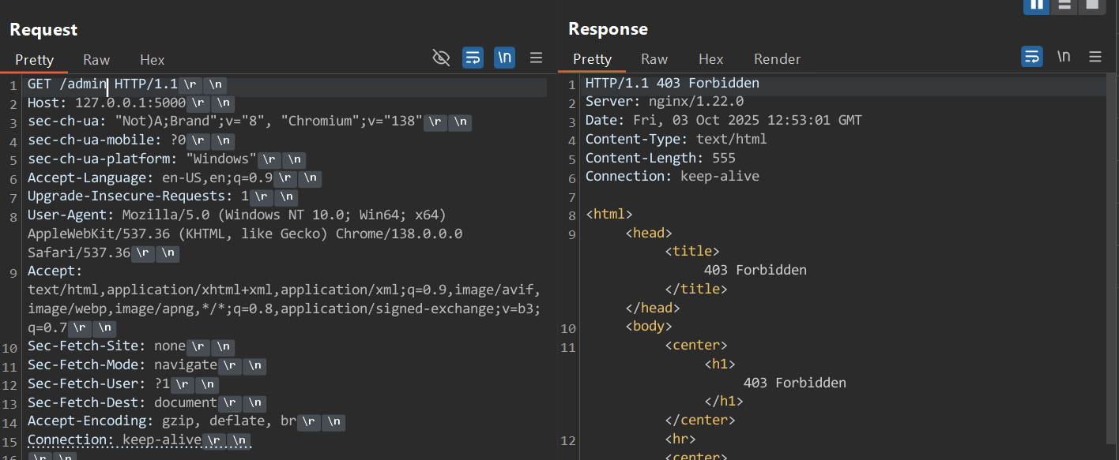The image size is (1119, 460).
Task: Switch to top-bottom split layout icon
Action: coord(1064,5)
